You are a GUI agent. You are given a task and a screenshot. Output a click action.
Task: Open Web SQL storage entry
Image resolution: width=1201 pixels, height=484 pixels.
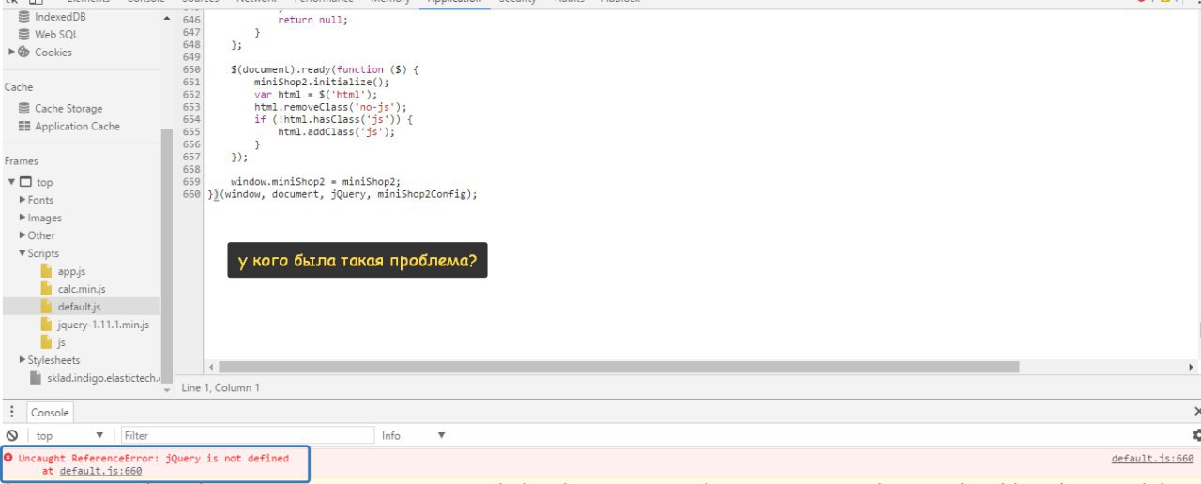click(x=56, y=35)
